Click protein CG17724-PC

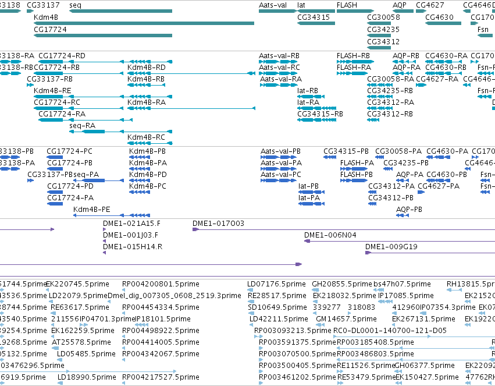[x=55, y=157]
